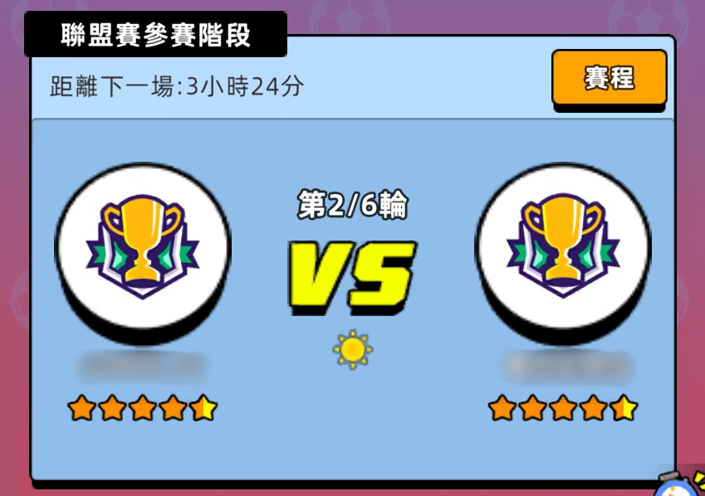Tap the right team's blurred name

click(567, 366)
